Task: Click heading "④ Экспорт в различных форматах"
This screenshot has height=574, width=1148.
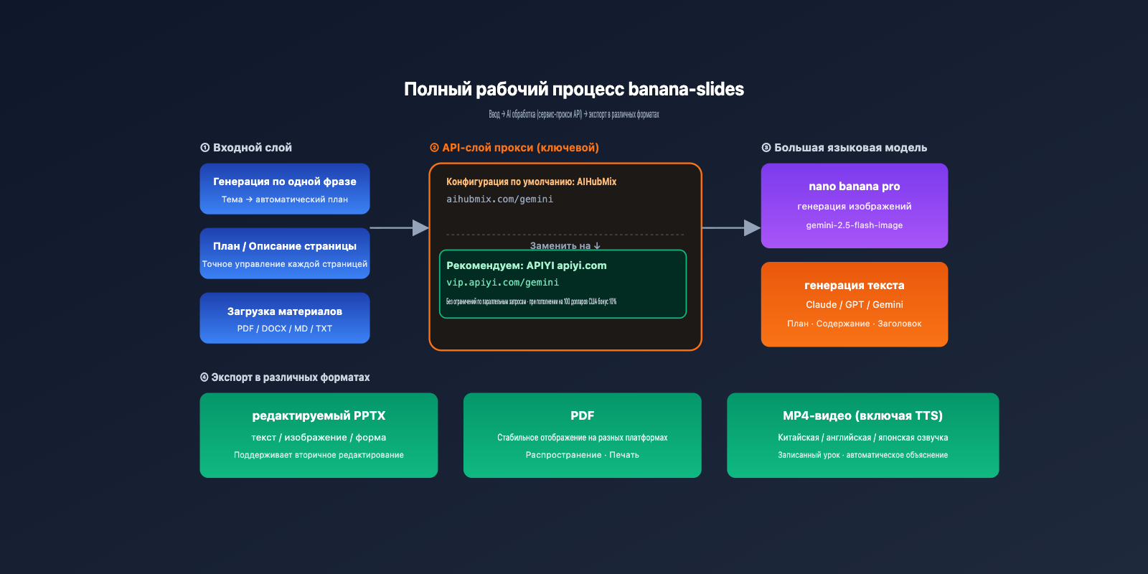Action: (x=285, y=377)
